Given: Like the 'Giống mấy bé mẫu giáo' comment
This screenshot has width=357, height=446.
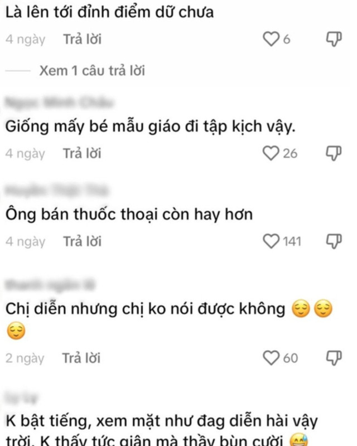Looking at the screenshot, I should (271, 153).
